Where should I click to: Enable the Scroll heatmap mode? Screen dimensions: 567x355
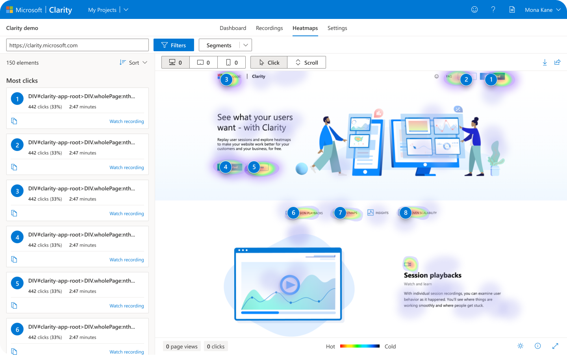[x=306, y=62]
